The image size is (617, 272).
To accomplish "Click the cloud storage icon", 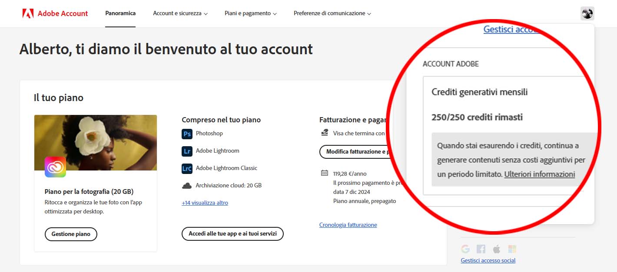I will coord(187,186).
